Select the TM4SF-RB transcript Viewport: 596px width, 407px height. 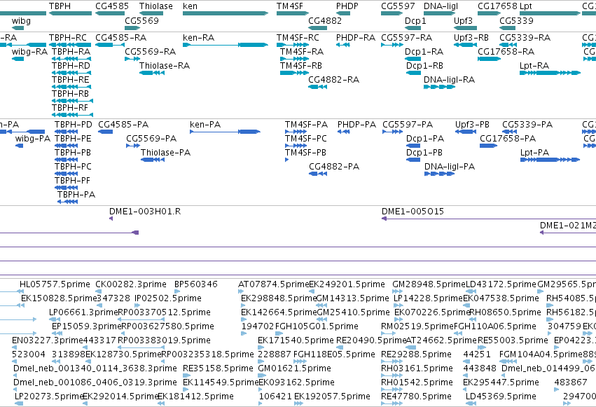[x=294, y=73]
